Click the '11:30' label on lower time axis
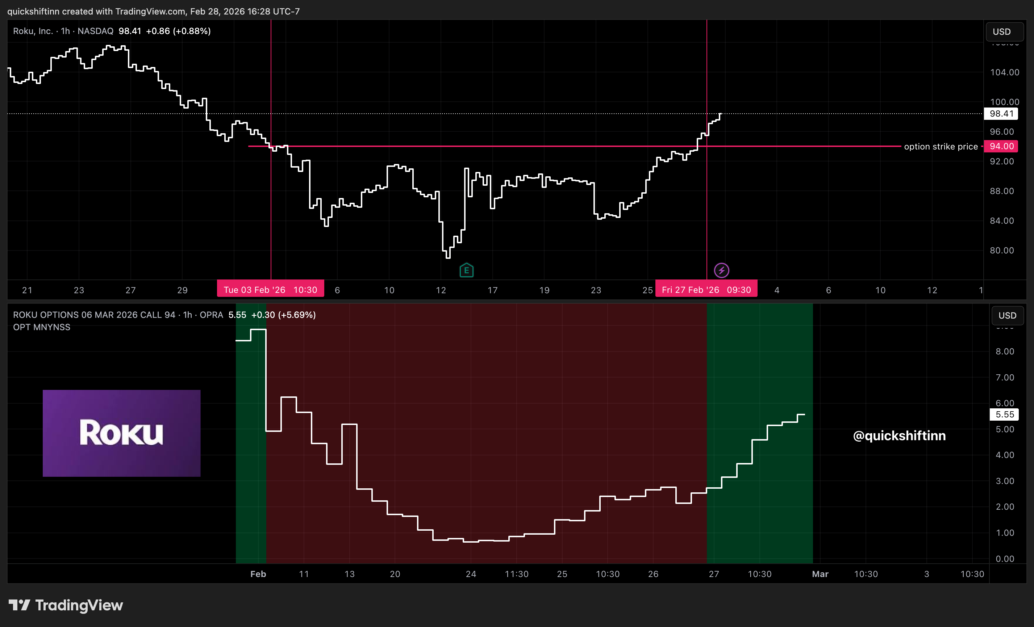The image size is (1034, 627). tap(516, 574)
